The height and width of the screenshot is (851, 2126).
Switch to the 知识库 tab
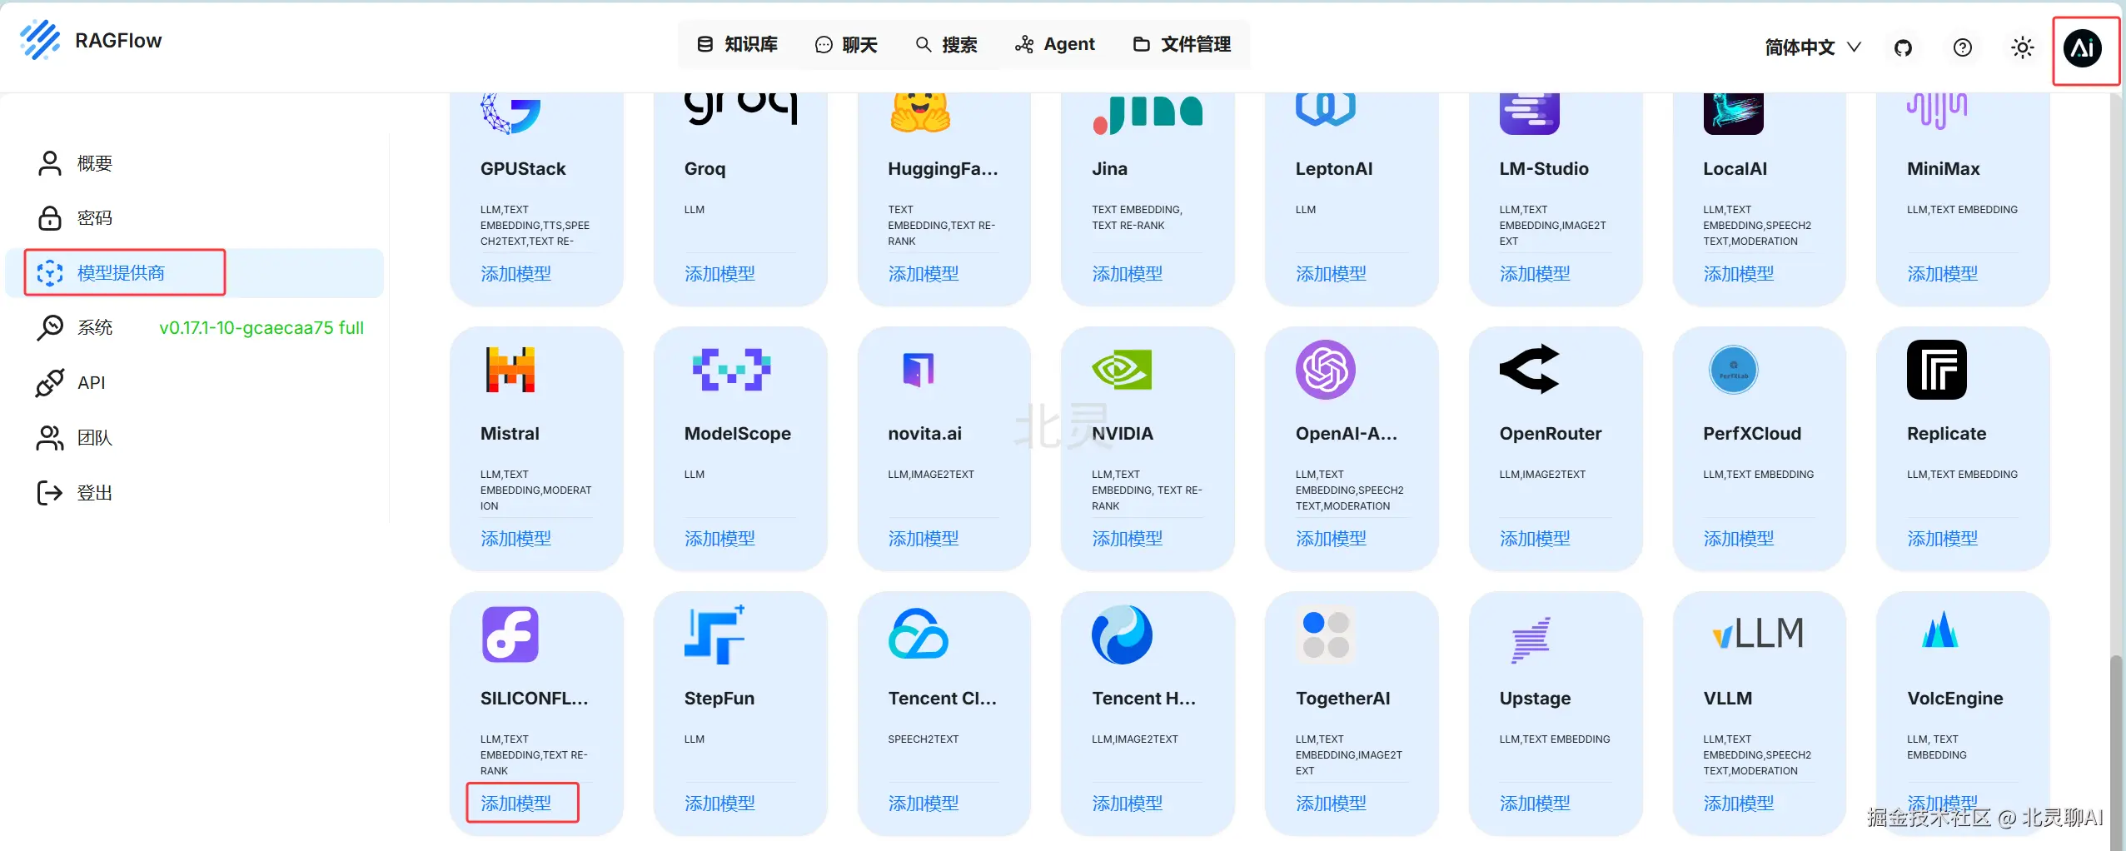click(x=737, y=44)
